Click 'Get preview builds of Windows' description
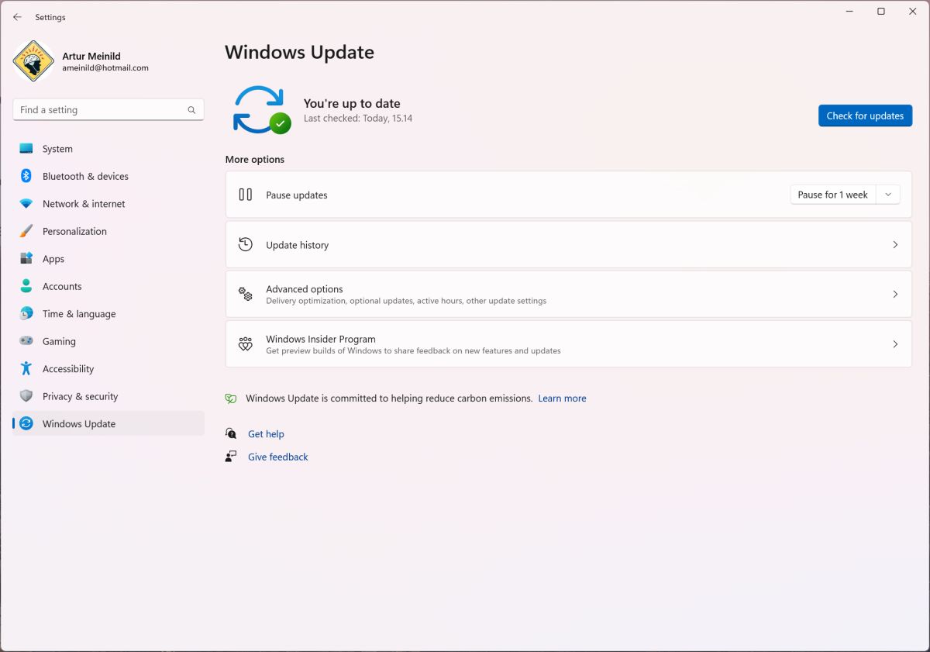The image size is (930, 652). click(413, 351)
